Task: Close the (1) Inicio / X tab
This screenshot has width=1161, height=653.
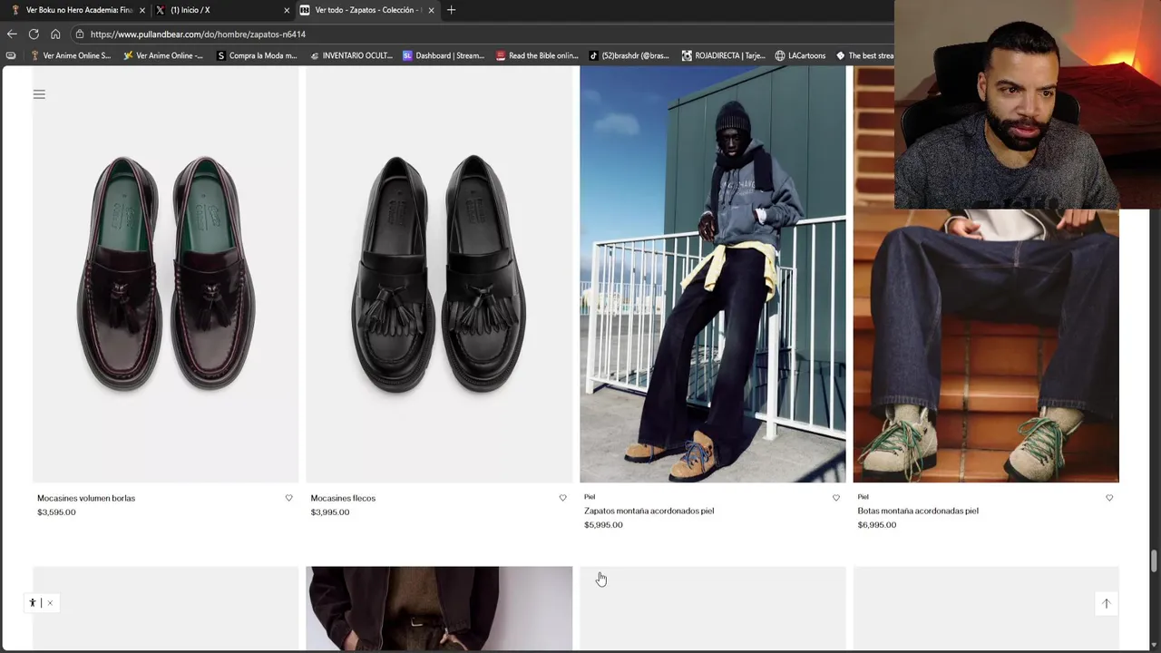Action: point(287,10)
